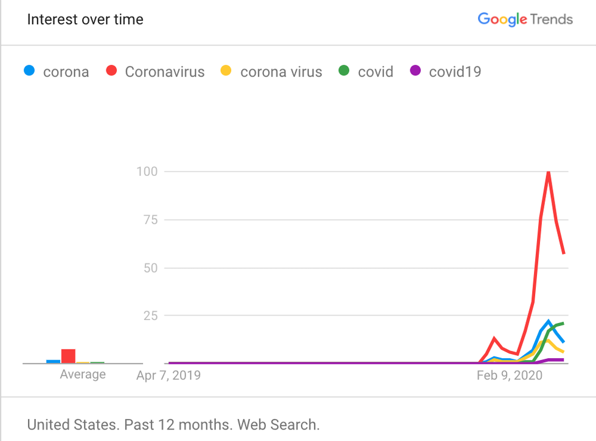Viewport: 596px width, 441px height.
Task: Select the corona legend label
Action: 66,72
